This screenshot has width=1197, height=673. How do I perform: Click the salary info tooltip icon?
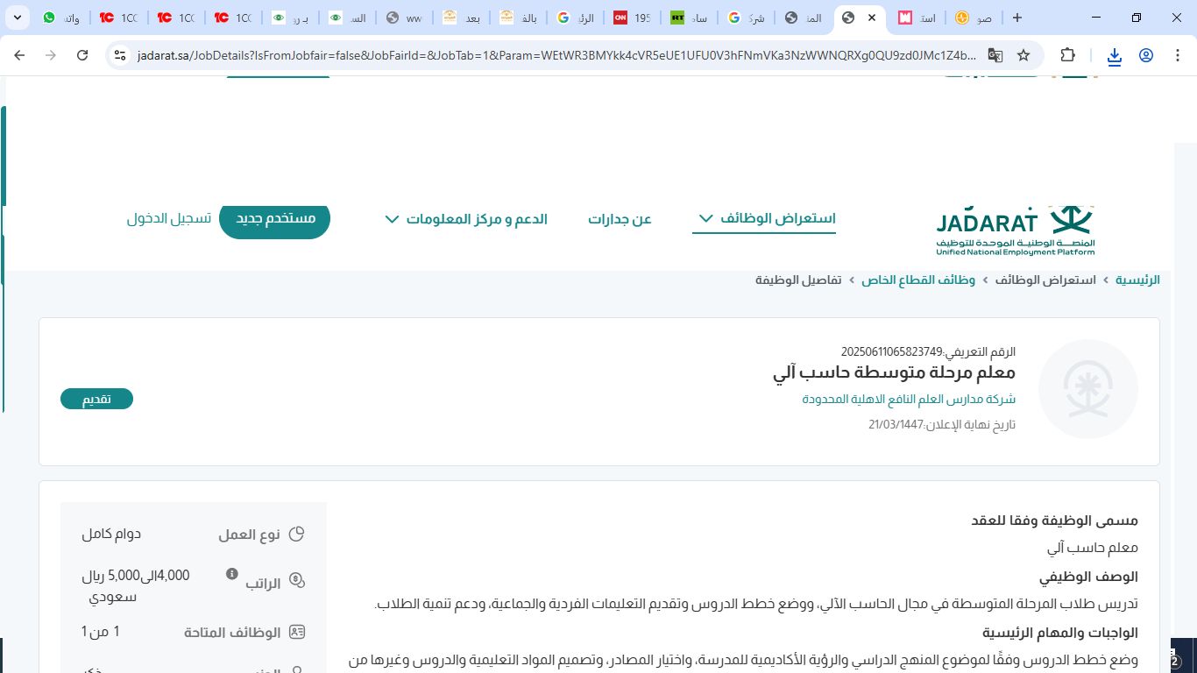[232, 574]
